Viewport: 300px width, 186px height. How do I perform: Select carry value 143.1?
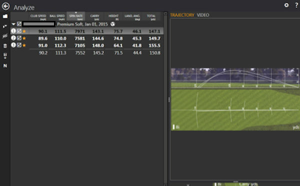(x=98, y=31)
